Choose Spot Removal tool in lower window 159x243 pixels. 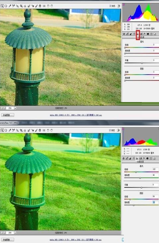pyautogui.click(x=29, y=130)
